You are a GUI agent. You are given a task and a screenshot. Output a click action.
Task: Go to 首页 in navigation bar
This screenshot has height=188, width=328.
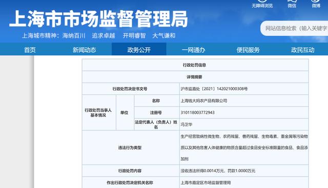(30, 50)
